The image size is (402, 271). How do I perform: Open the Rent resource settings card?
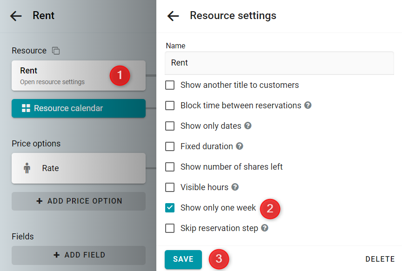coord(79,76)
